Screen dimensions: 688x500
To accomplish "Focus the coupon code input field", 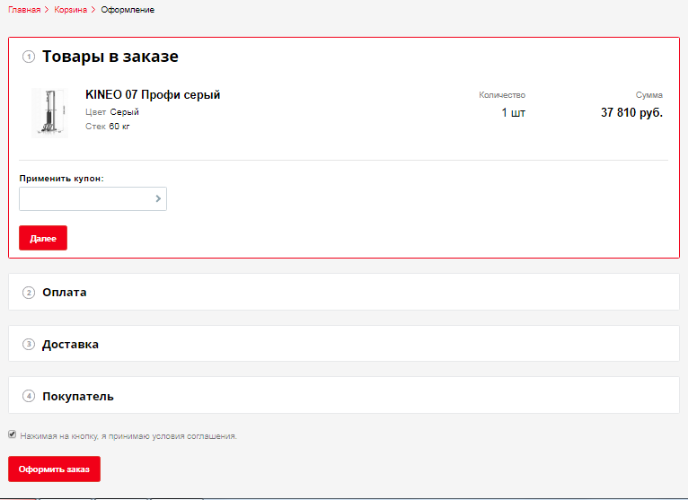I will tap(93, 198).
